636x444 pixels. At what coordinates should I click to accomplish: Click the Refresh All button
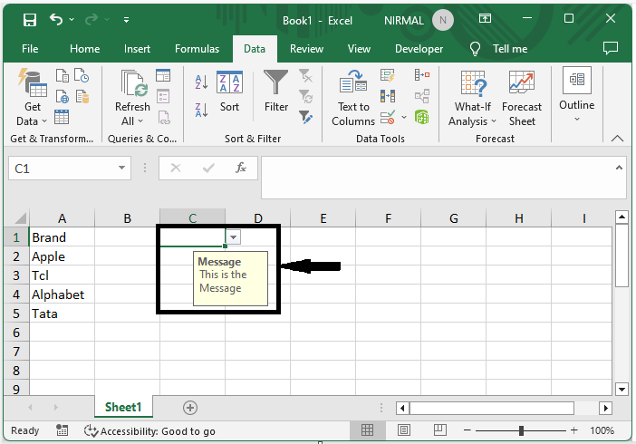[x=132, y=97]
